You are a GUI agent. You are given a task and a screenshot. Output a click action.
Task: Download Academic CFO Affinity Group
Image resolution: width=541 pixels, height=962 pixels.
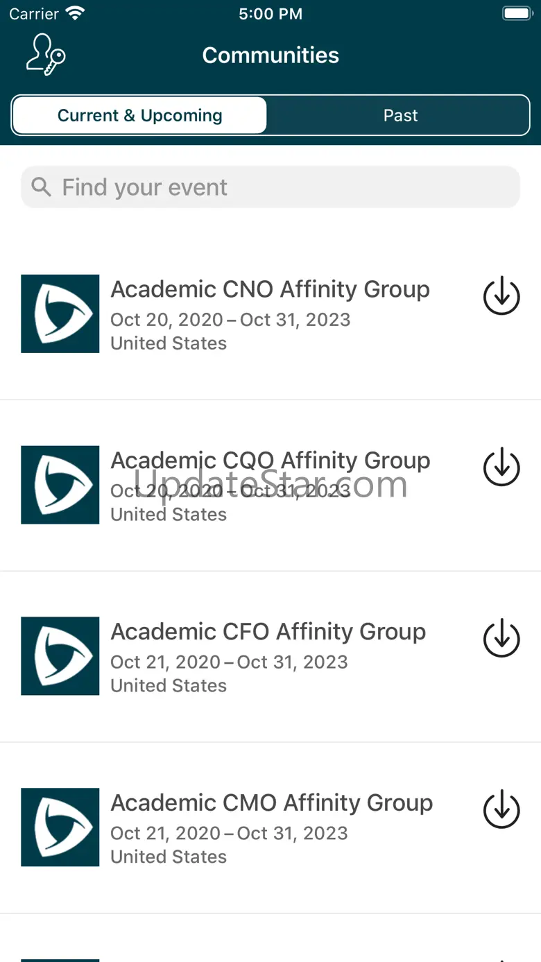click(x=501, y=638)
